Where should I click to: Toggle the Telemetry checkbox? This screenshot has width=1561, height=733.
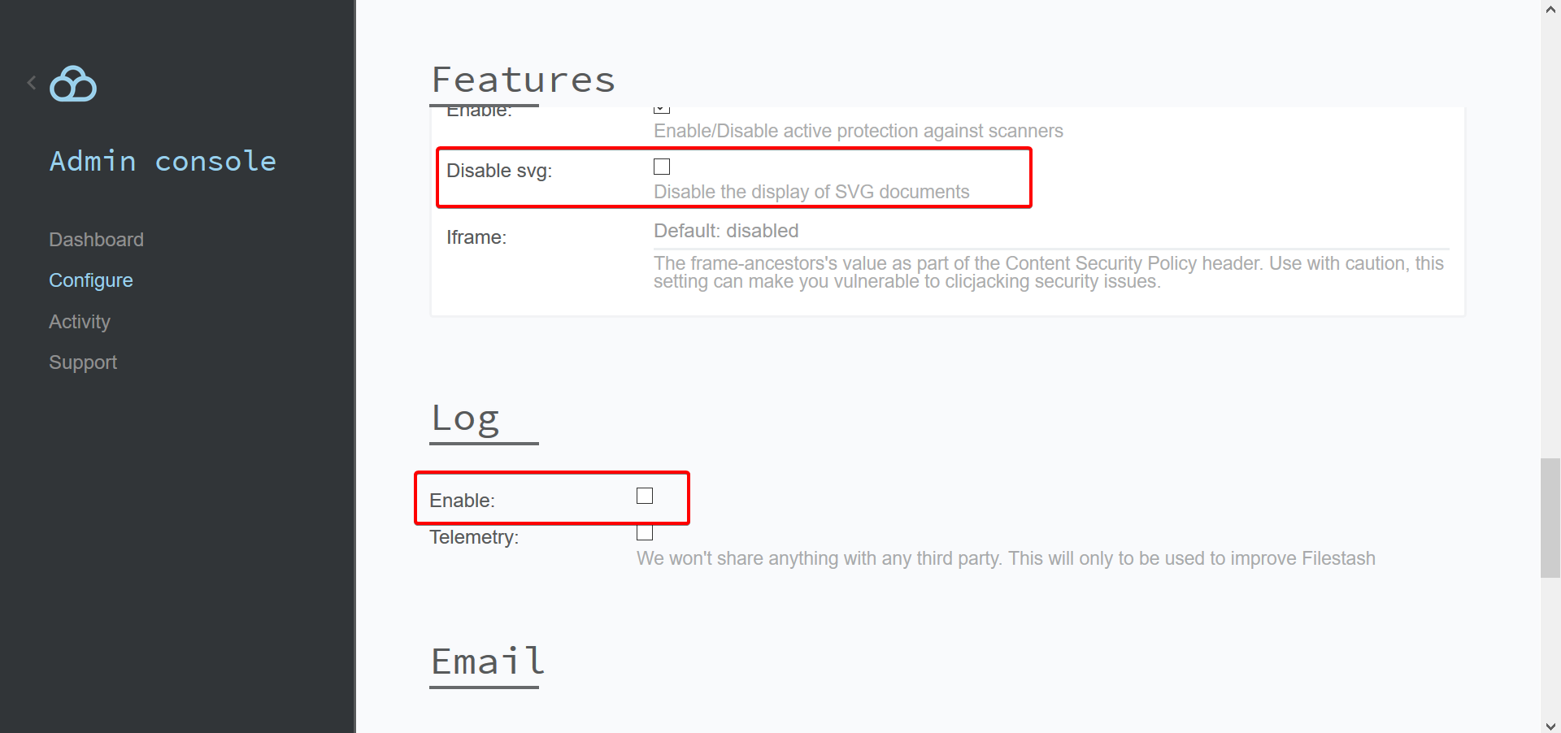coord(645,533)
